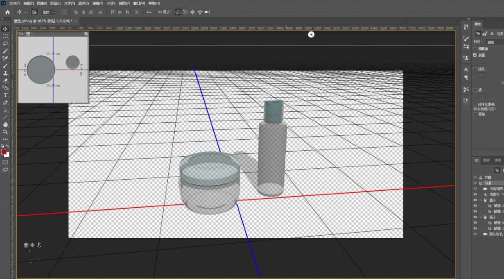
Task: Enable the points checkbox
Action: 475,90
